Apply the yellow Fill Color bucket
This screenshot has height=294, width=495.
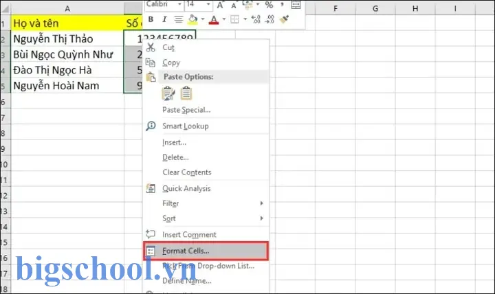point(192,19)
